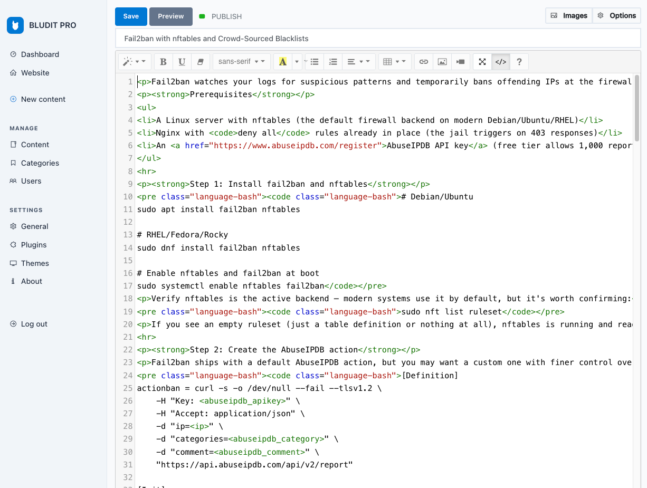Expand the color picker arrow beside highlight

coord(297,62)
